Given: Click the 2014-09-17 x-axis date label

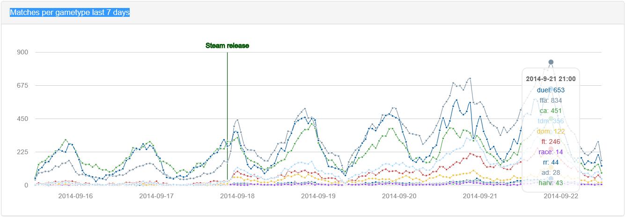Looking at the screenshot, I should pyautogui.click(x=156, y=196).
